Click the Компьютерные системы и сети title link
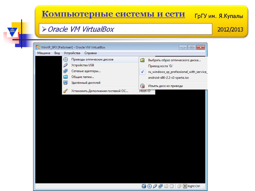255x191 pixels. point(113,14)
